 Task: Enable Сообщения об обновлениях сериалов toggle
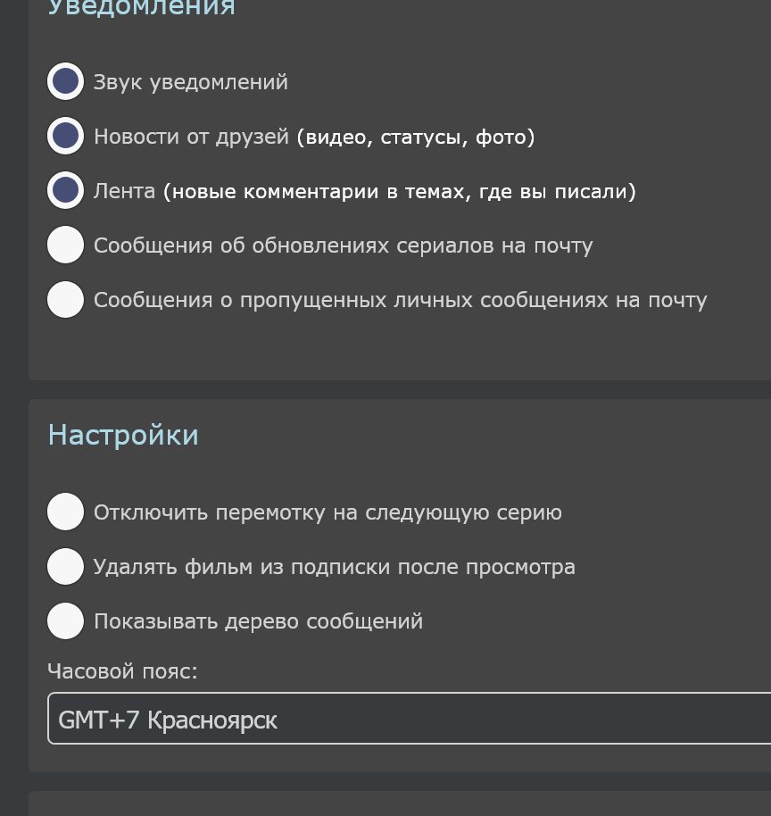[65, 246]
